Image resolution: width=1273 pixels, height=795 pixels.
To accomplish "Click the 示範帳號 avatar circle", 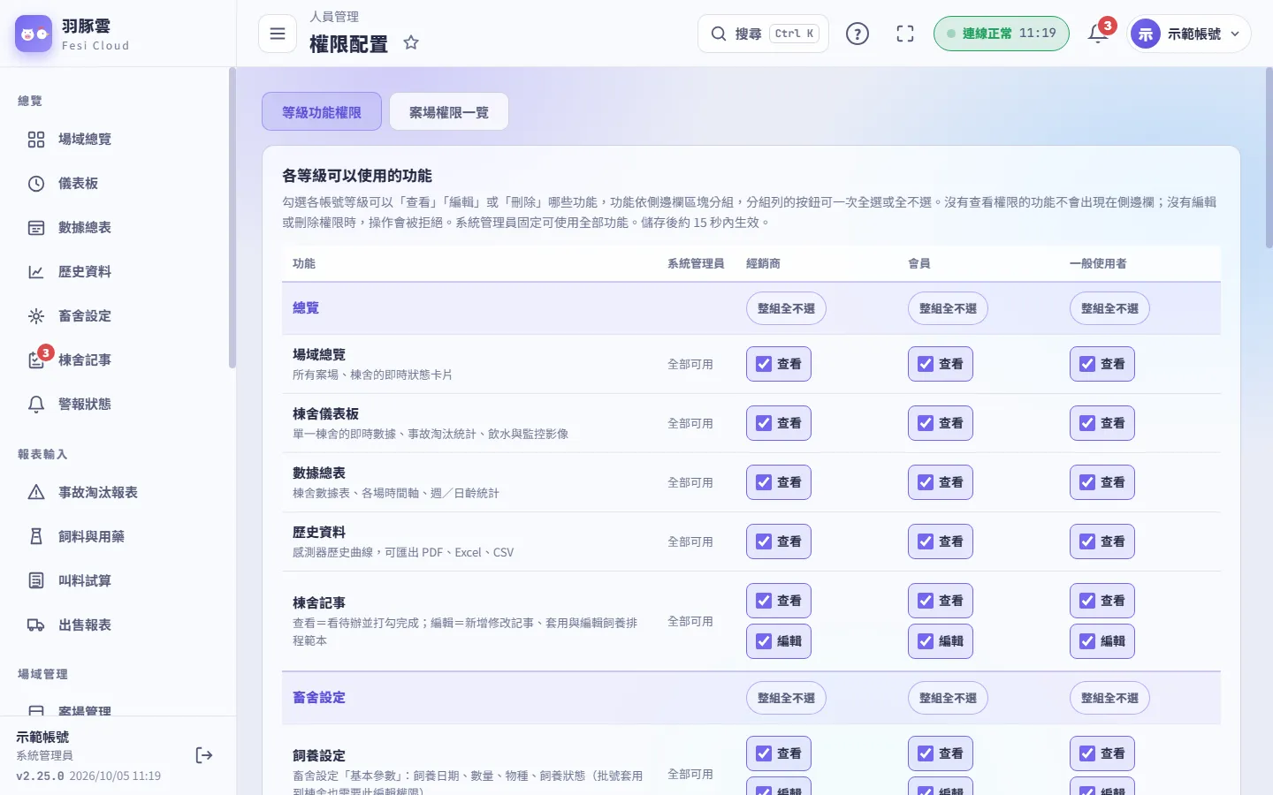I will (1146, 34).
